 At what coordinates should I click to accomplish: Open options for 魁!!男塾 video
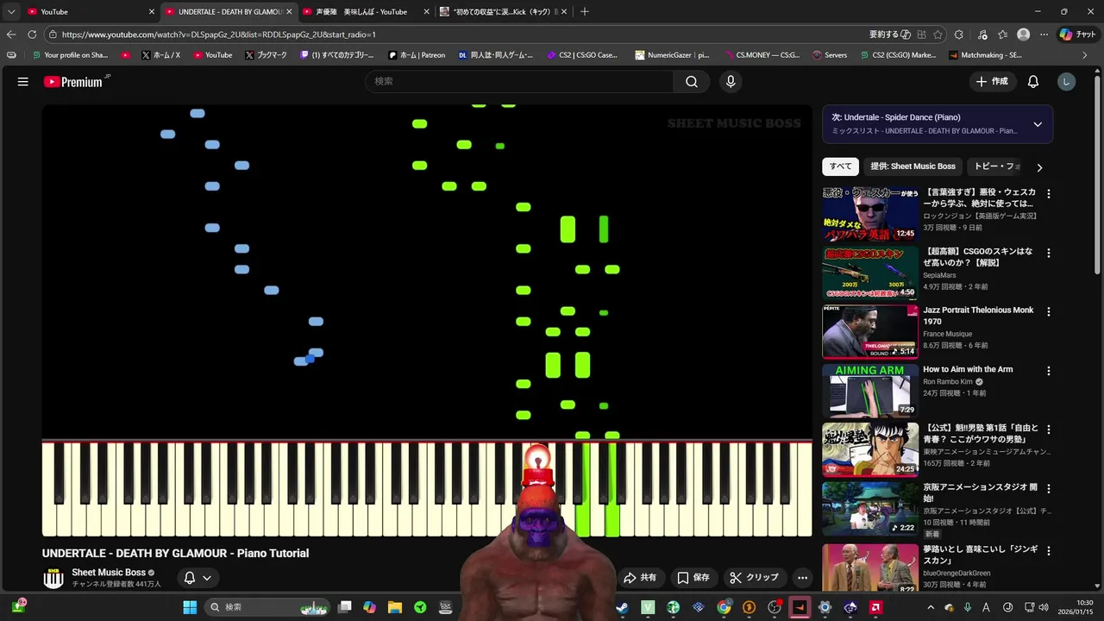1049,430
